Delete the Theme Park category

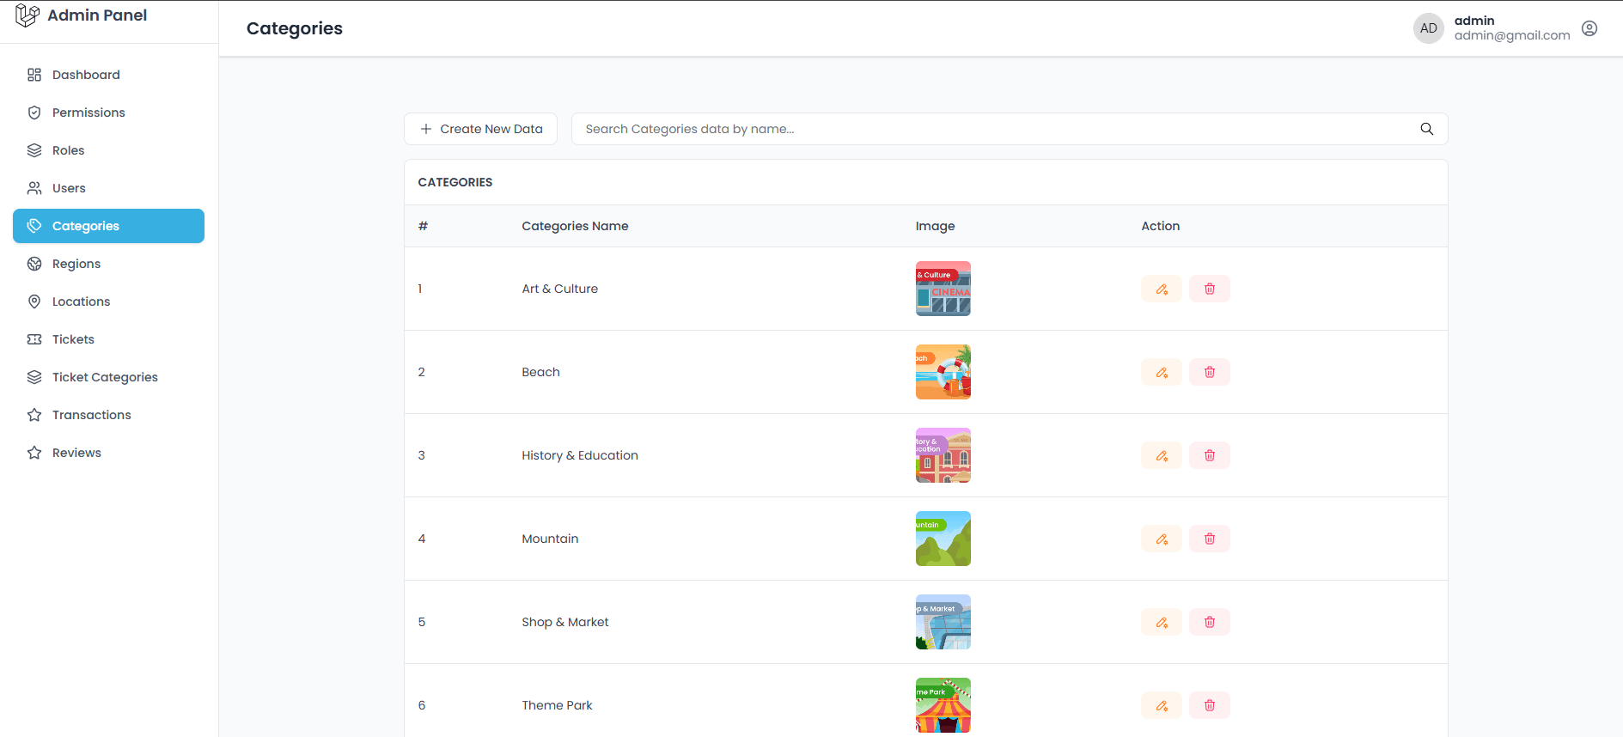pos(1210,705)
